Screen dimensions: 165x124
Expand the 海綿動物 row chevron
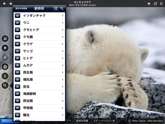click(x=63, y=94)
